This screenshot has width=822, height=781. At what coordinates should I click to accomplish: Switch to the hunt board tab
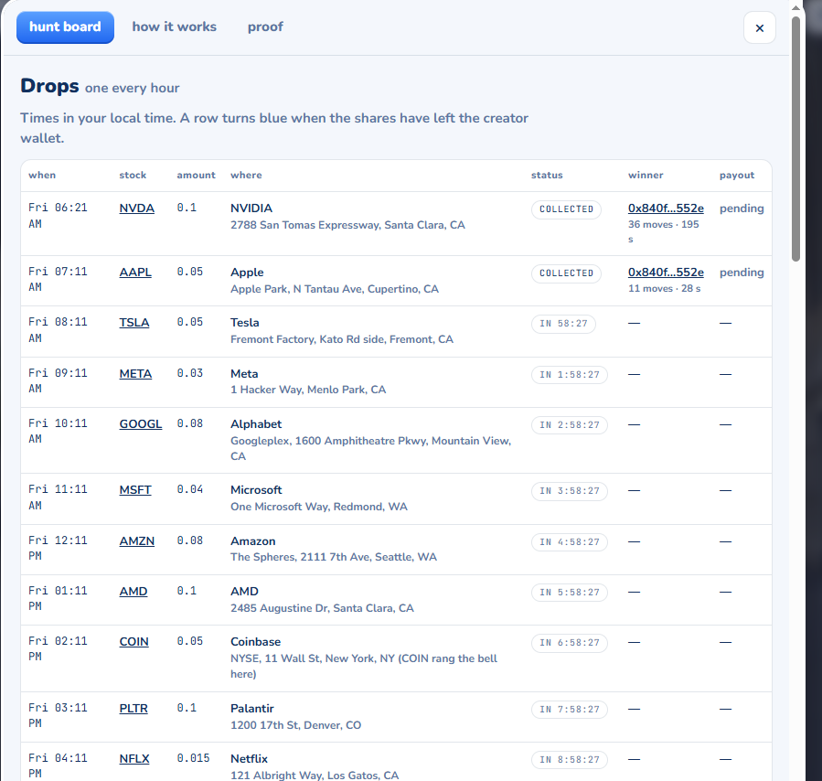65,27
